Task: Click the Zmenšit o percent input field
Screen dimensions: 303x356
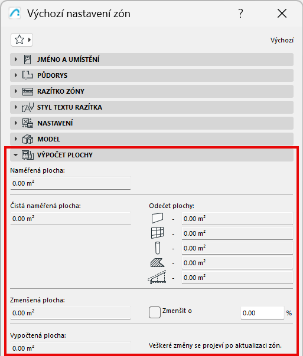Action: [x=262, y=313]
